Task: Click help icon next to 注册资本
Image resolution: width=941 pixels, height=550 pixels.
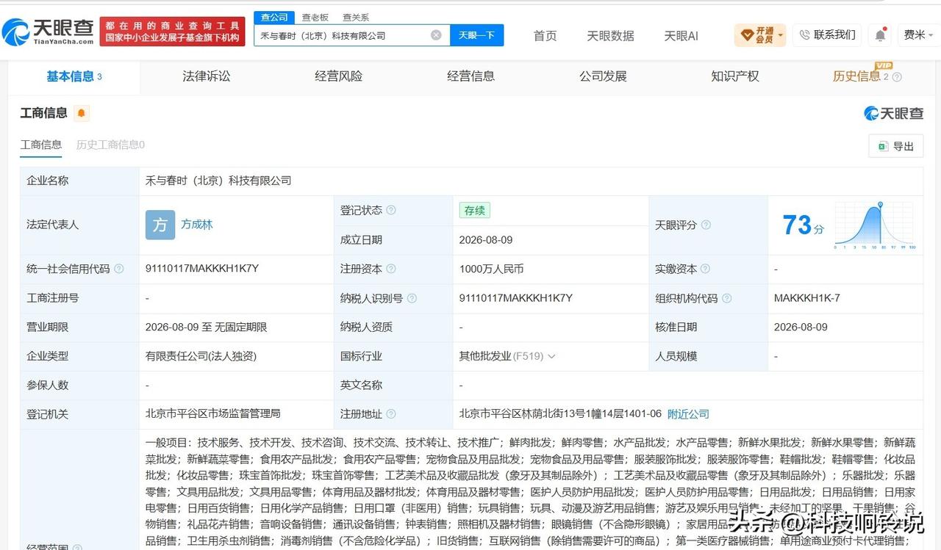Action: click(391, 269)
